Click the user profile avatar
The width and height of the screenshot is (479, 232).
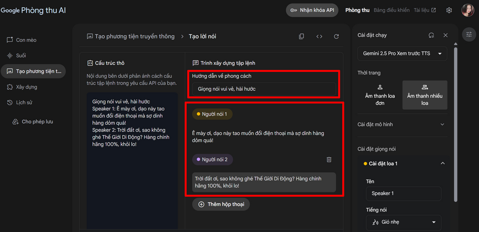click(468, 10)
